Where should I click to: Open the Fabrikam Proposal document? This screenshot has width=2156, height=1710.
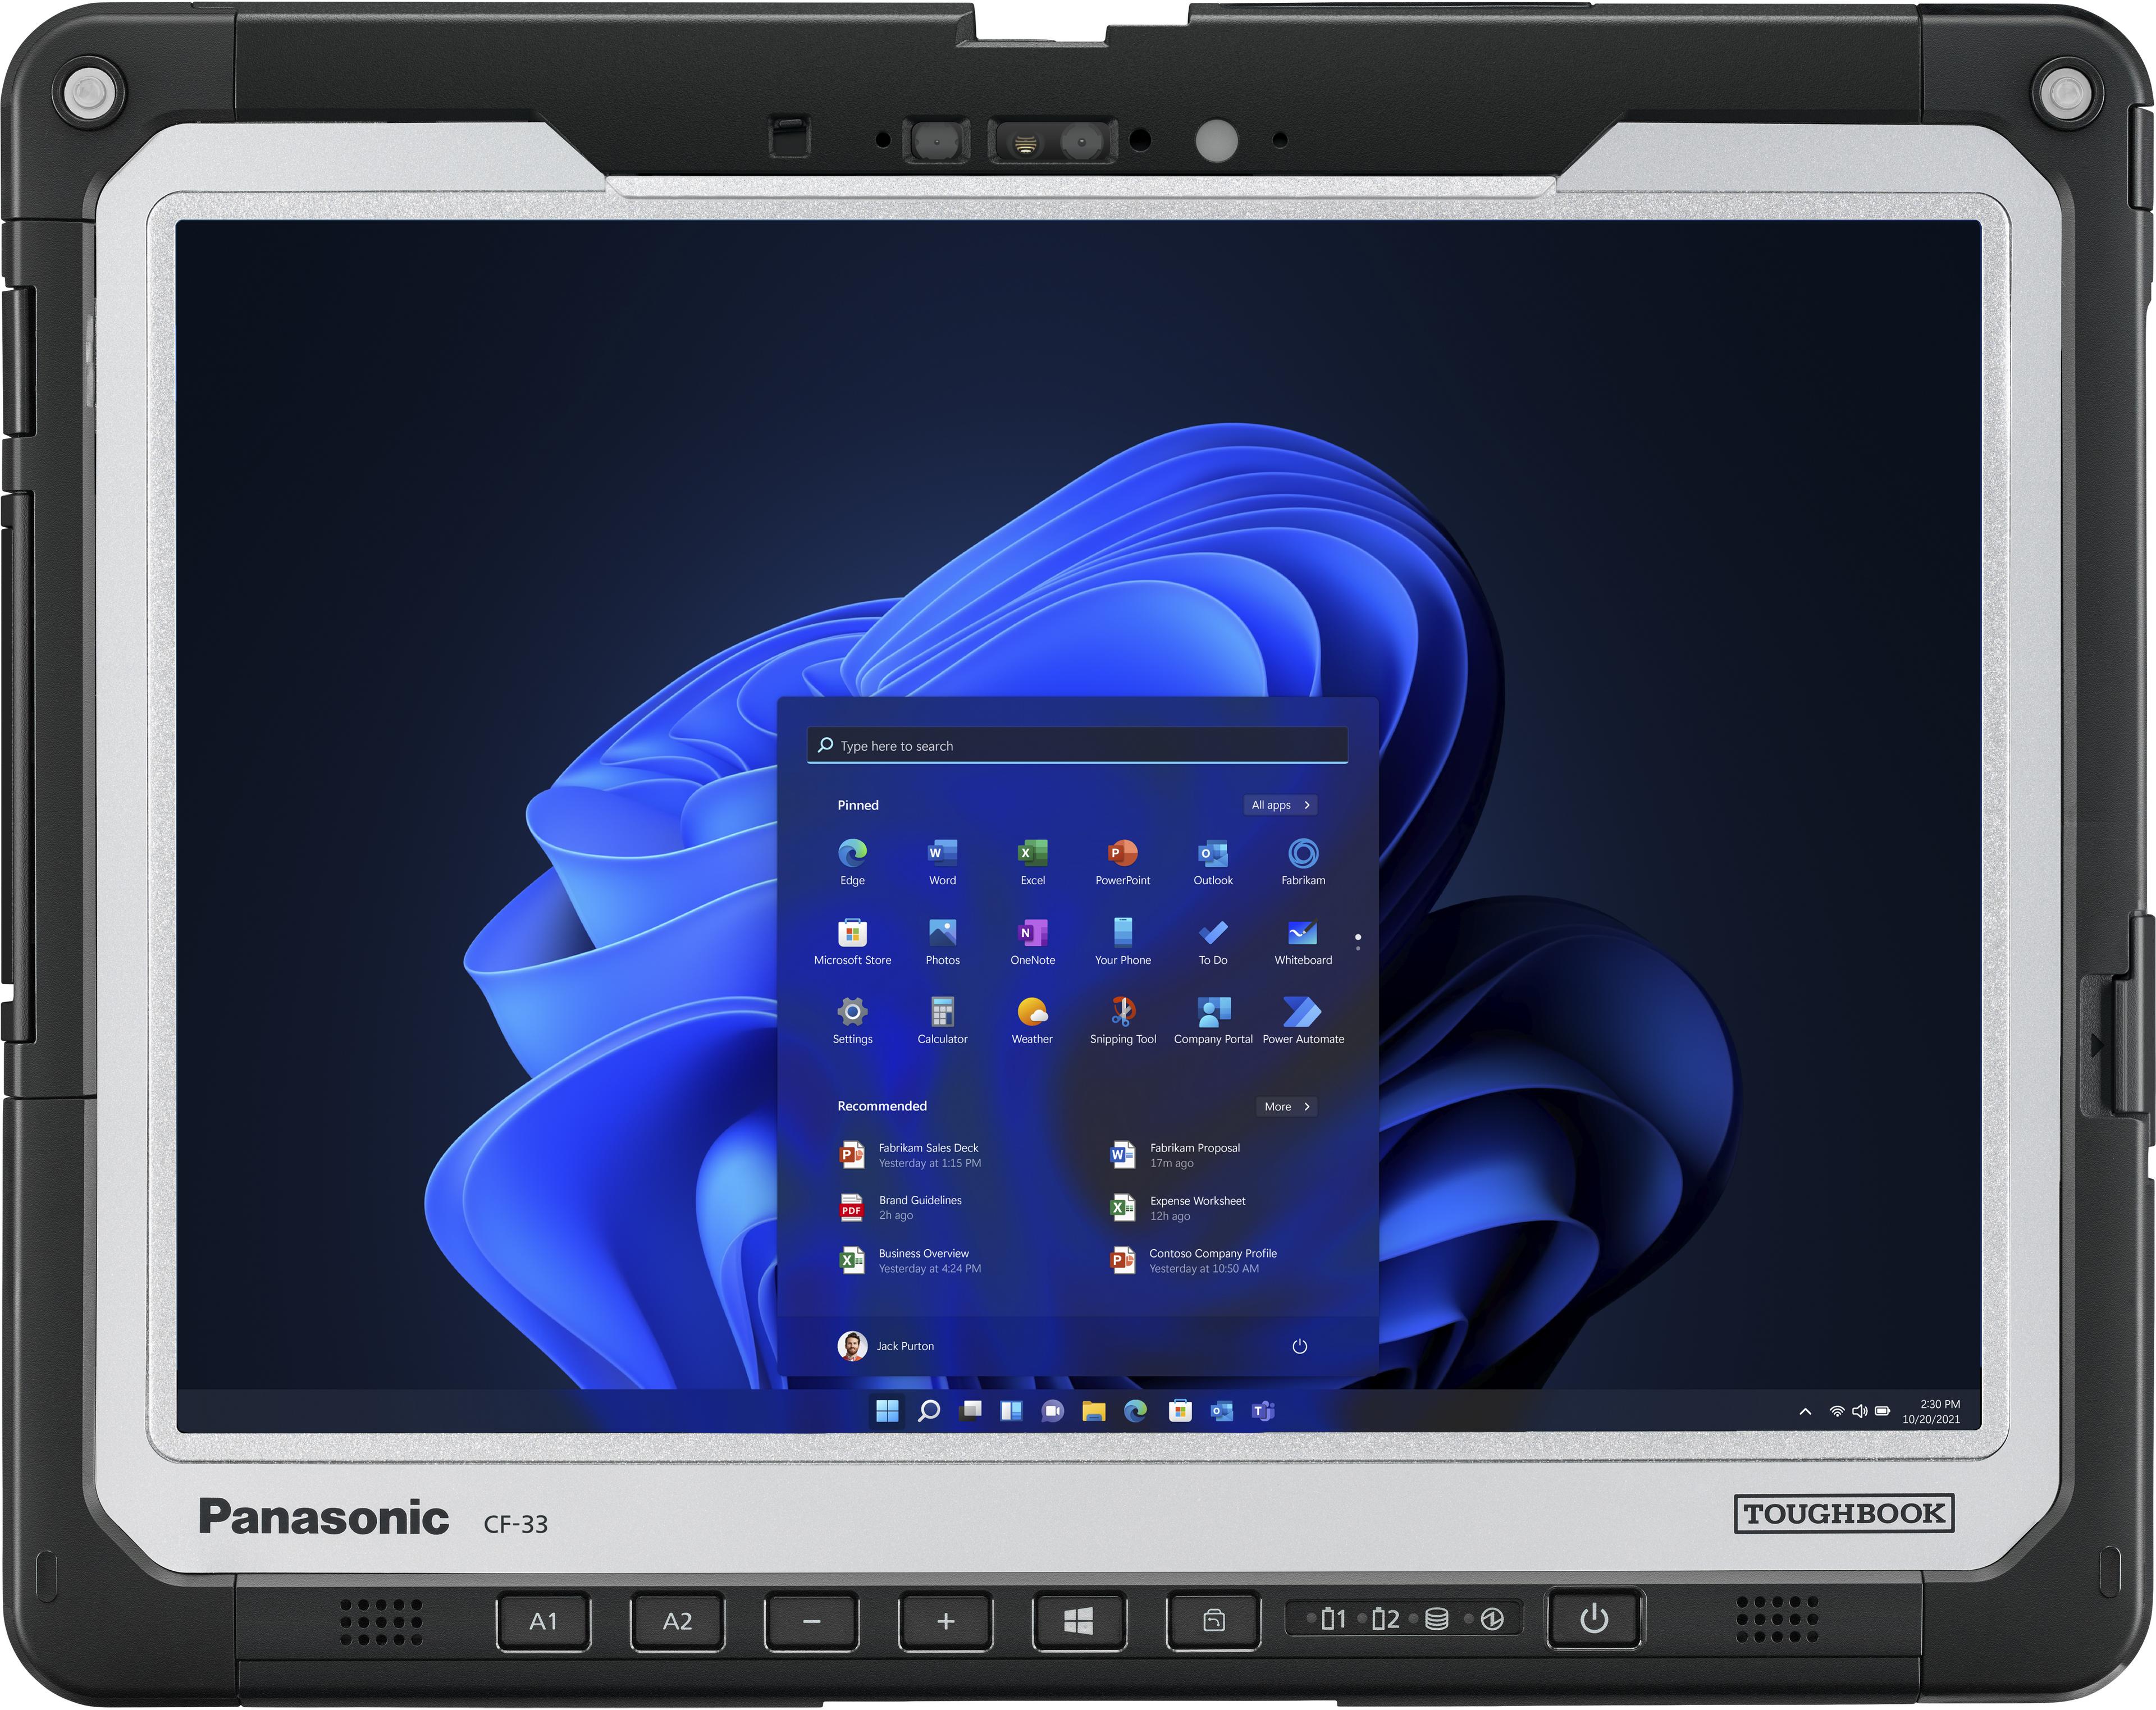click(x=1195, y=1155)
